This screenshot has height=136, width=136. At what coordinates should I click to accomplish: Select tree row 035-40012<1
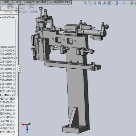(x=8, y=110)
